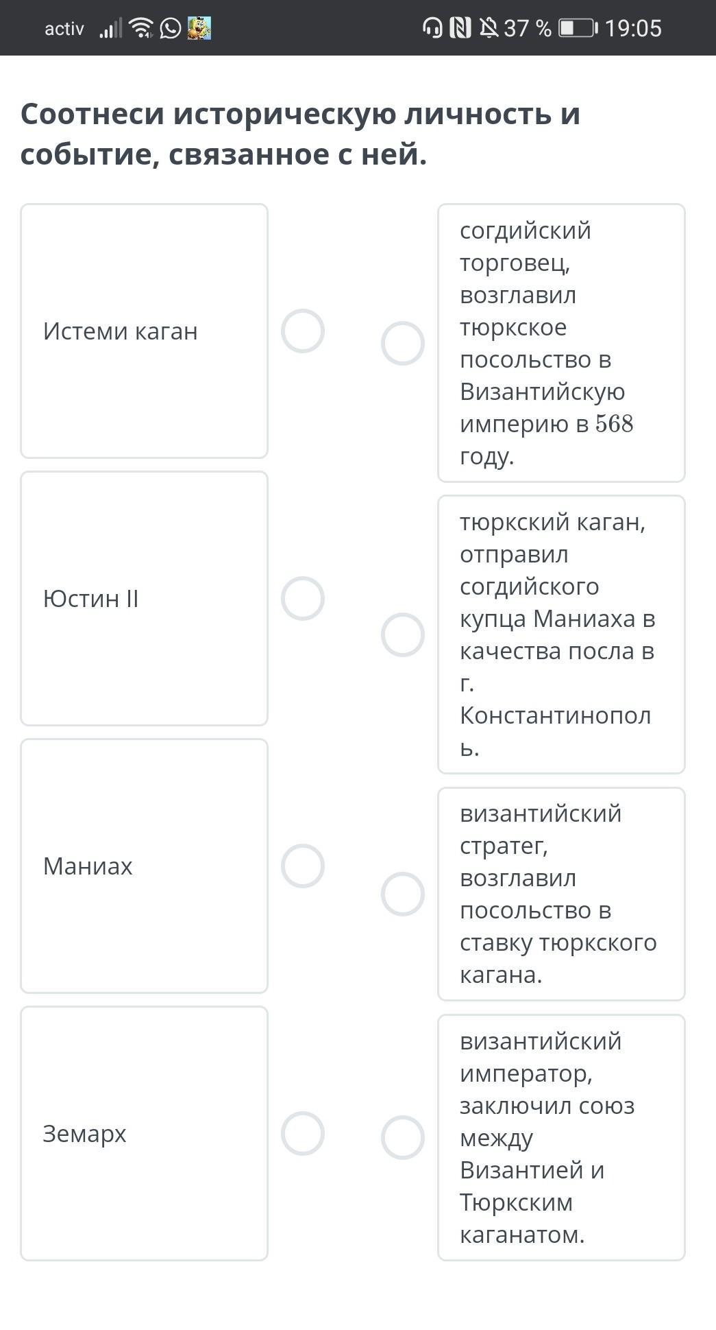Select circle beside византийский стратег description
This screenshot has height=1330, width=716.
pyautogui.click(x=403, y=894)
